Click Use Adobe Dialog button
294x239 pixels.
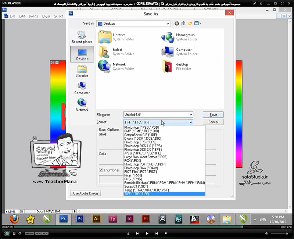tap(85, 193)
